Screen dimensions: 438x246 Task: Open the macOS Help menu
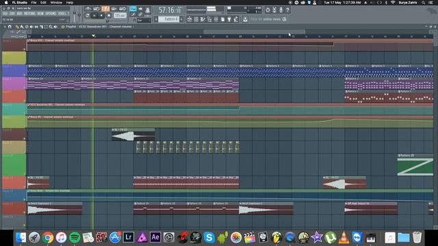pyautogui.click(x=70, y=3)
